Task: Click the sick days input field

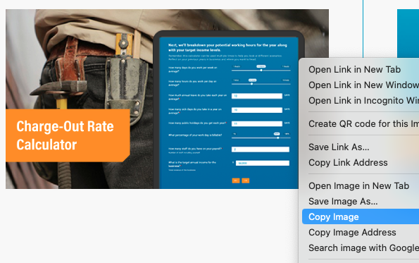Action: click(x=257, y=110)
